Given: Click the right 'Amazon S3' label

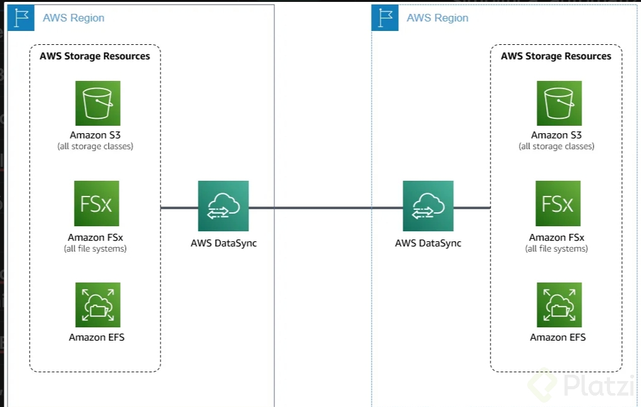Looking at the screenshot, I should click(556, 135).
